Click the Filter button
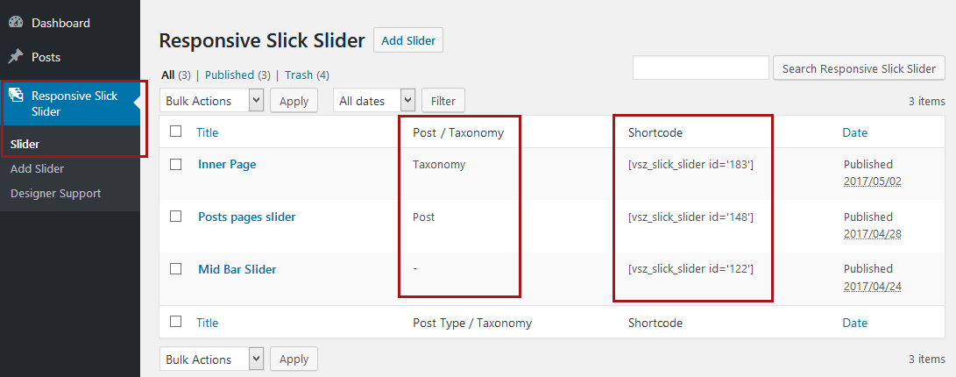Screen dimensions: 956x377 tap(443, 101)
